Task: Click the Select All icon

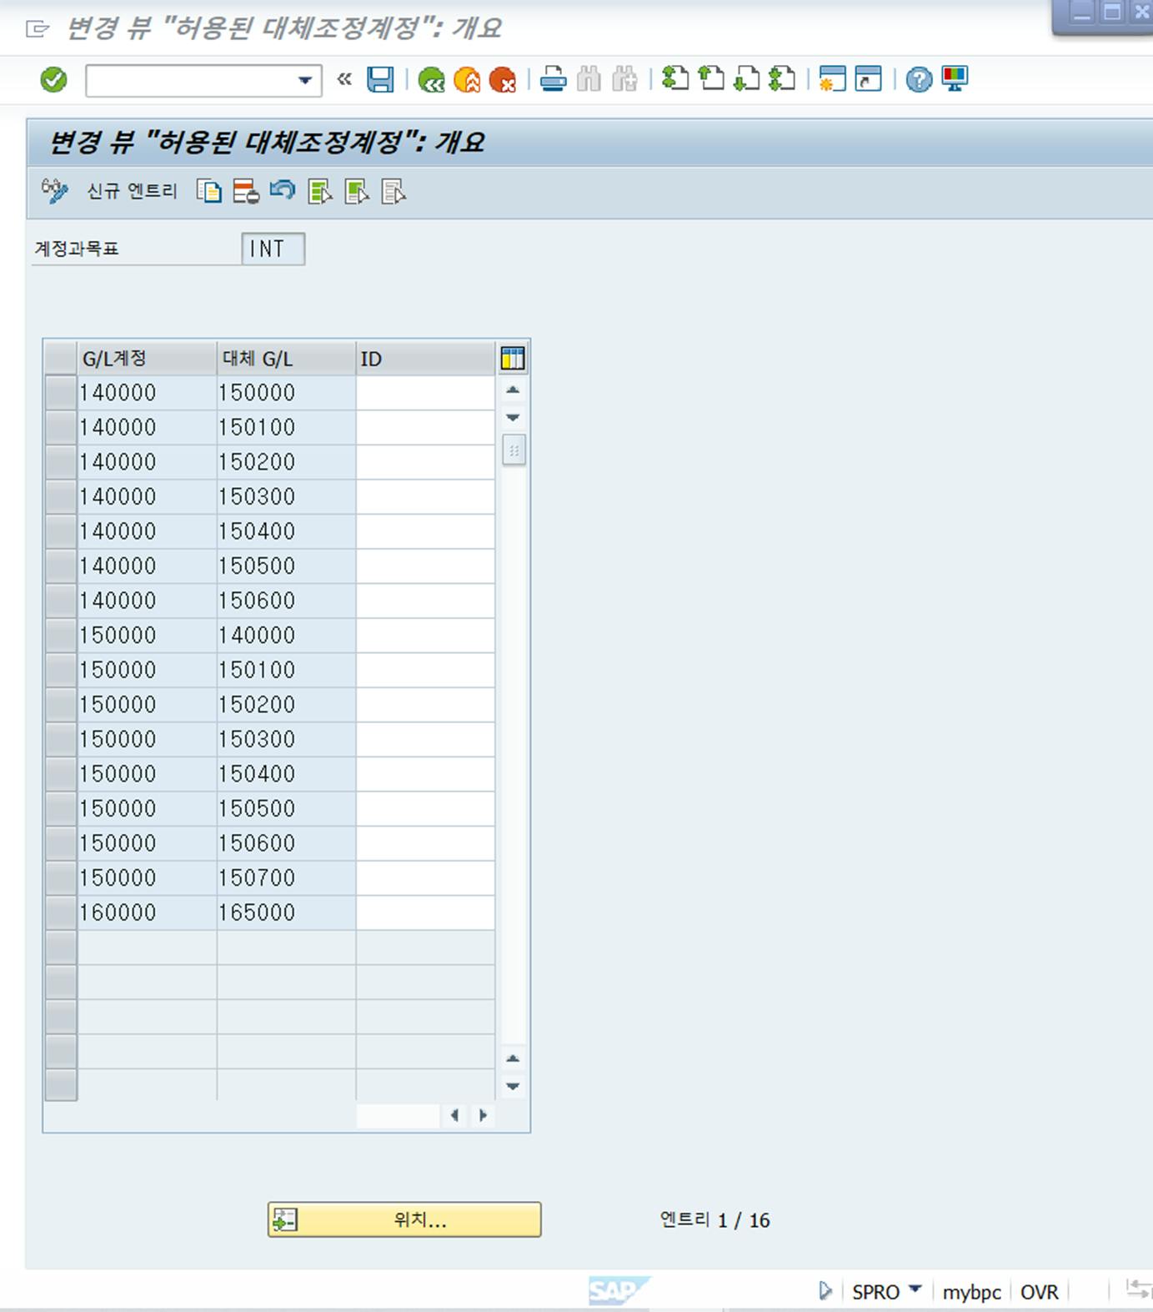Action: coord(320,192)
